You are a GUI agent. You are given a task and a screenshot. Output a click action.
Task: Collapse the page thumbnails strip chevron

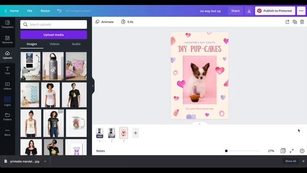(x=200, y=124)
